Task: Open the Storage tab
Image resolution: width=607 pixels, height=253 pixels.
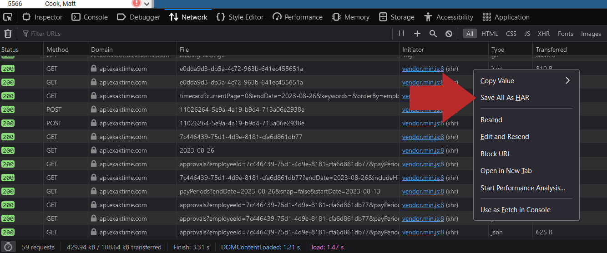Action: pos(396,17)
